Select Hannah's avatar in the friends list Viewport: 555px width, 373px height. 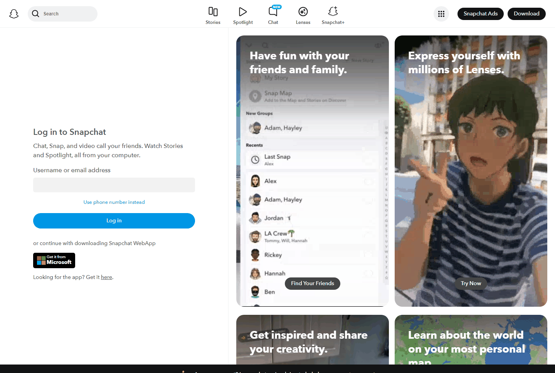[255, 274]
